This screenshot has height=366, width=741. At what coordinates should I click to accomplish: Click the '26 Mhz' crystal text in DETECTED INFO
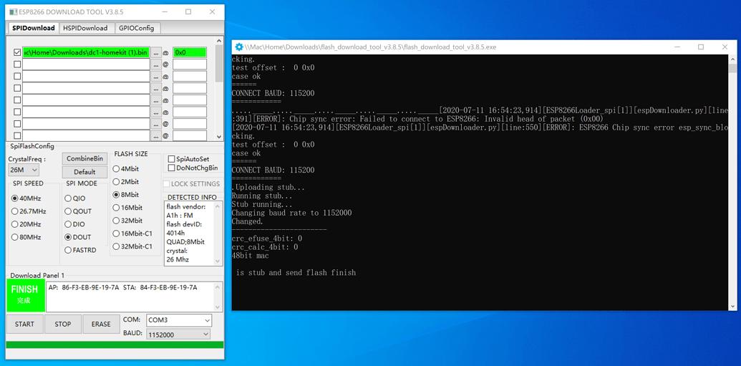pyautogui.click(x=176, y=259)
